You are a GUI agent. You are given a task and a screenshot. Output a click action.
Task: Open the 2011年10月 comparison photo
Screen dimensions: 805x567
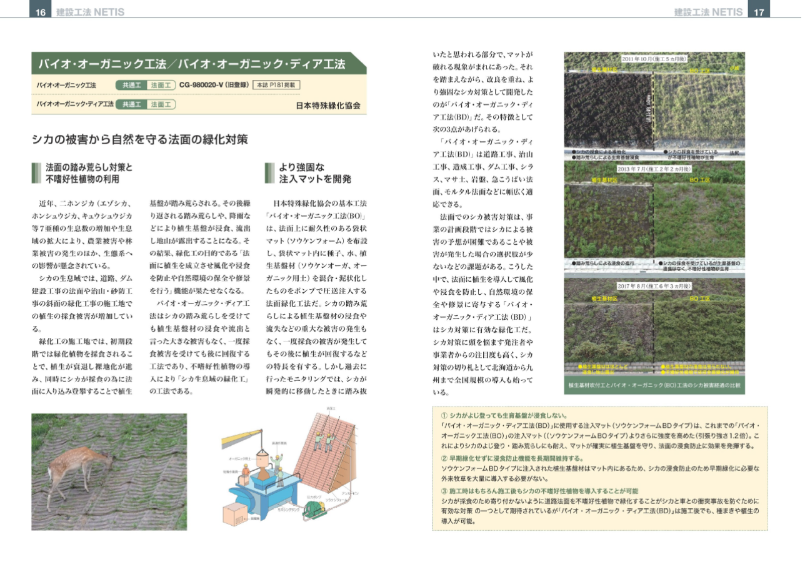[x=654, y=106]
